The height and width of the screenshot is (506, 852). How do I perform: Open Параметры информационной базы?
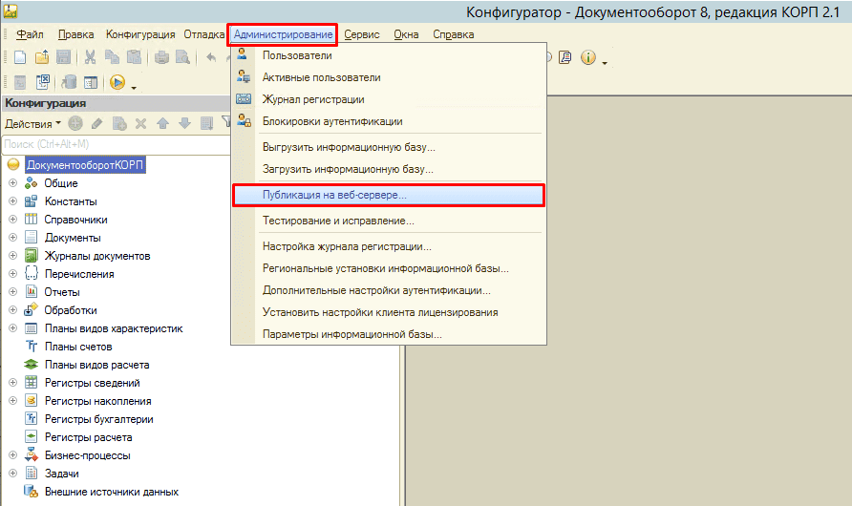click(389, 334)
